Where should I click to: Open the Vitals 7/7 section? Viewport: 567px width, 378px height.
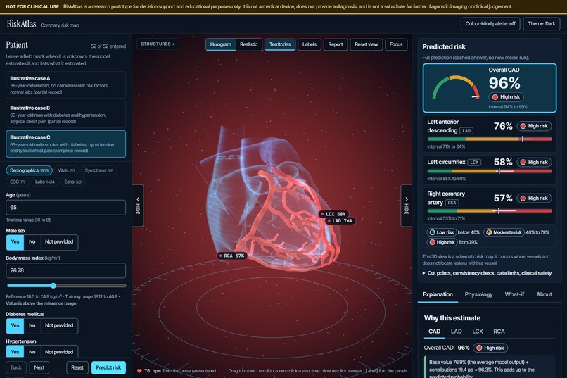pyautogui.click(x=67, y=170)
